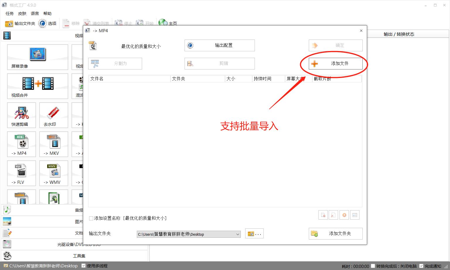Open the 视频合并 video merge tool

pos(37,86)
